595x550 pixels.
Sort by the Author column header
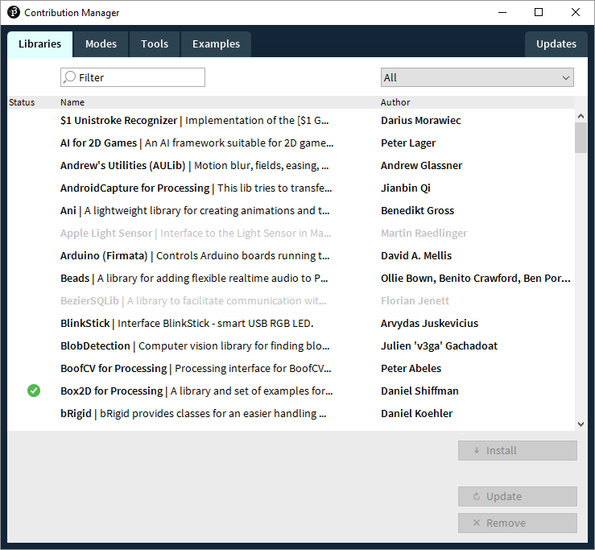pos(395,102)
